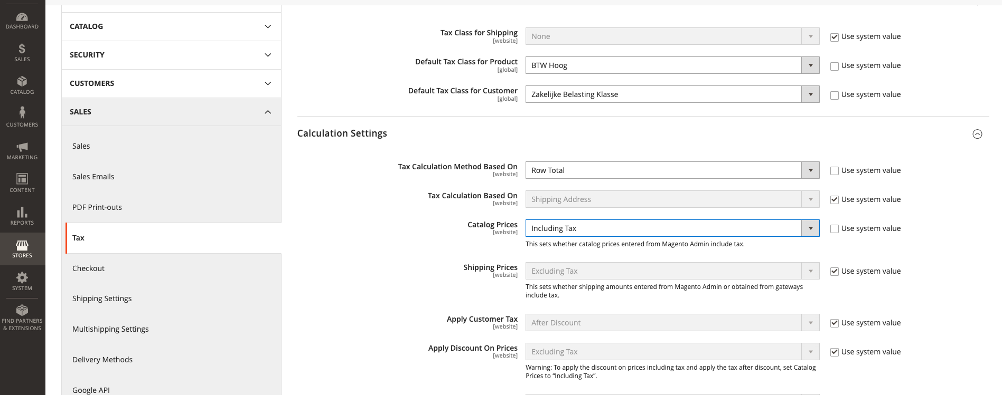Image resolution: width=1002 pixels, height=395 pixels.
Task: Select the Tax configuration tab
Action: pos(173,238)
